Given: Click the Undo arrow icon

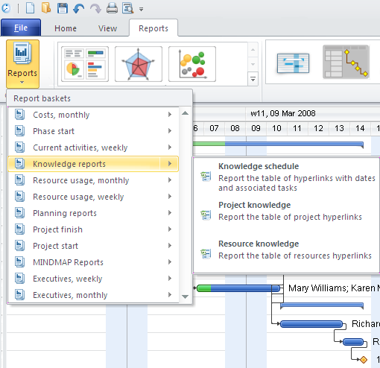Looking at the screenshot, I should click(x=79, y=9).
